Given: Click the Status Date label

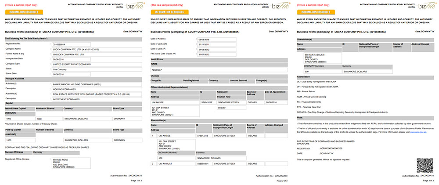Looking at the screenshot, I should coord(11,74).
